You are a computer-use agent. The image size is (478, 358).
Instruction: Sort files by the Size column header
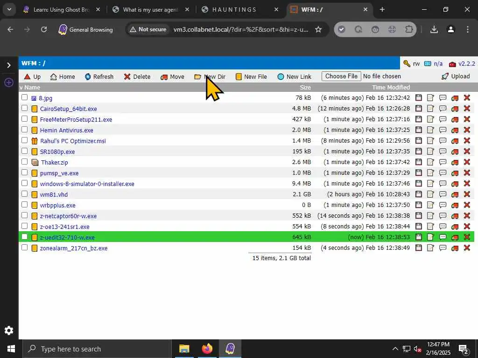pos(305,87)
